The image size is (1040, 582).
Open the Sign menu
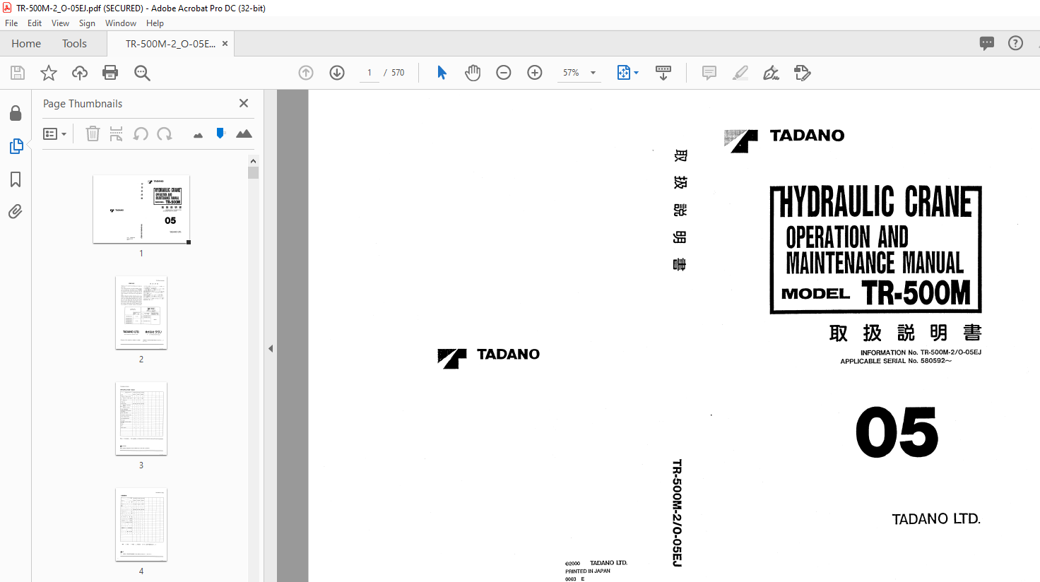(87, 23)
